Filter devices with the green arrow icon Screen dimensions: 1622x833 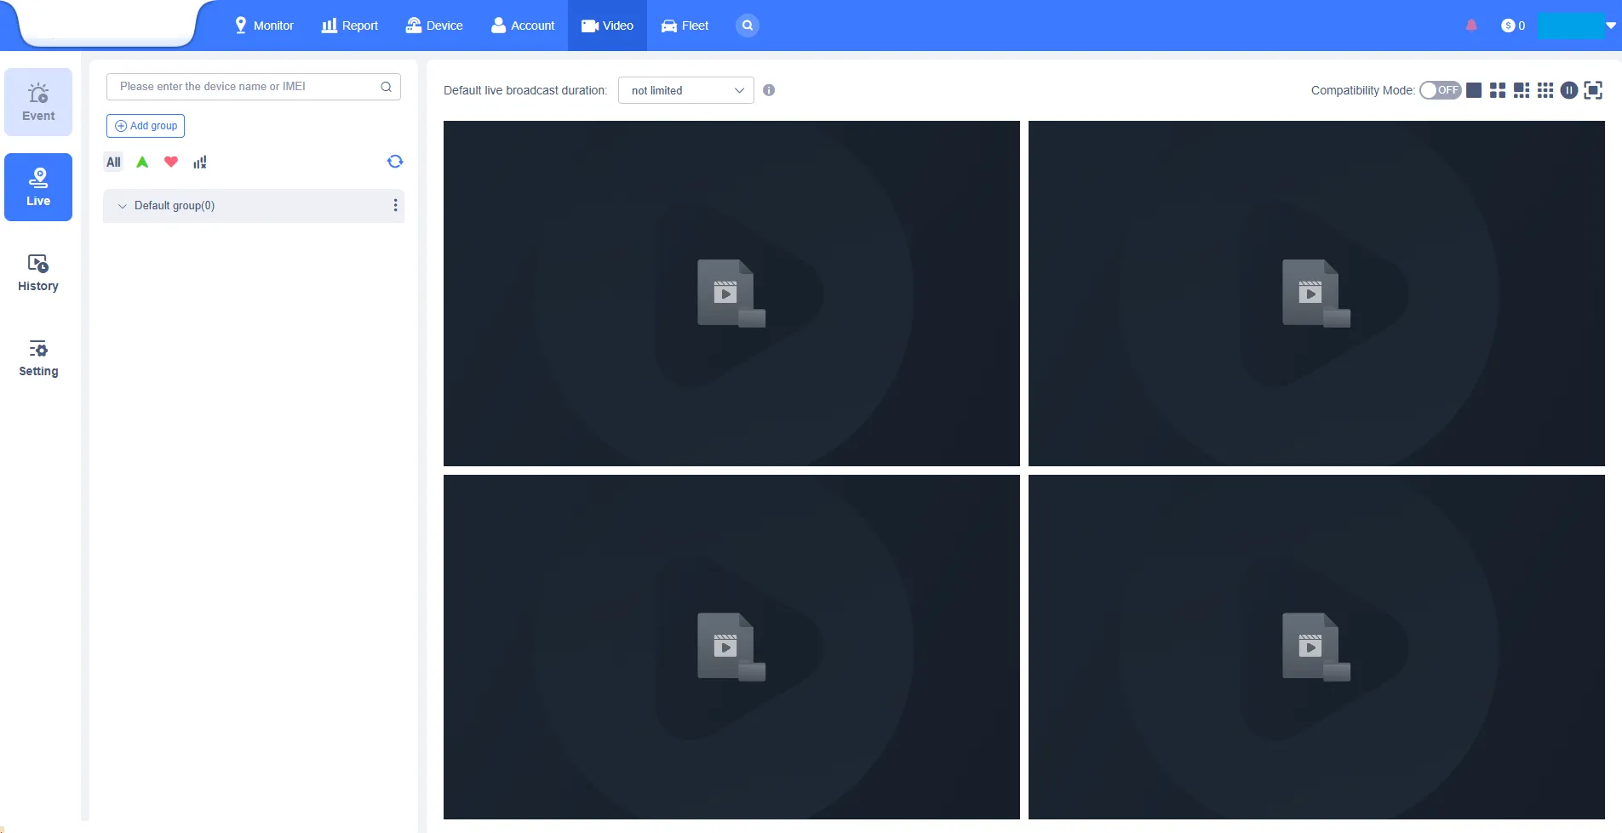[142, 162]
